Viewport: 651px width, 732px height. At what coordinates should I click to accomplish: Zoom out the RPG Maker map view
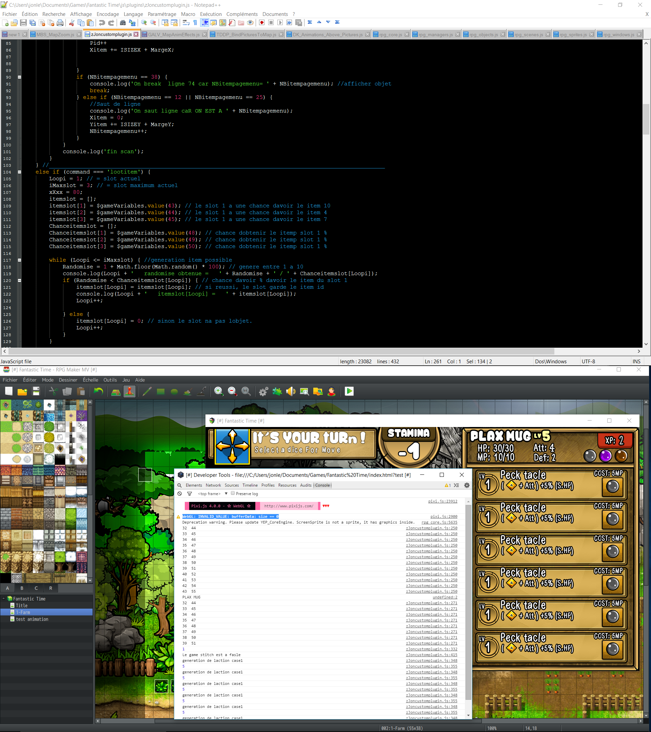click(x=232, y=391)
